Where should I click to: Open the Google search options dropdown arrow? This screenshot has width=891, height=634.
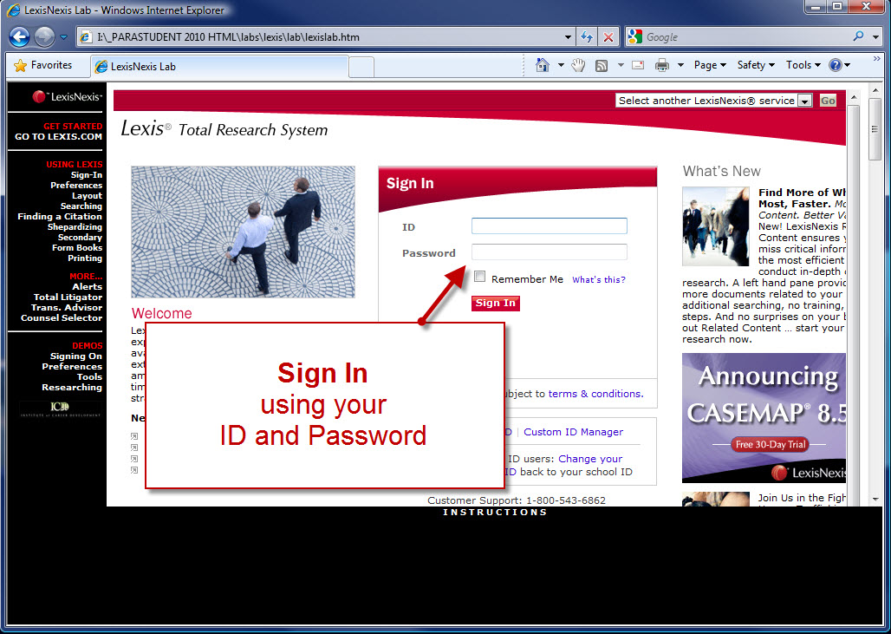(874, 37)
